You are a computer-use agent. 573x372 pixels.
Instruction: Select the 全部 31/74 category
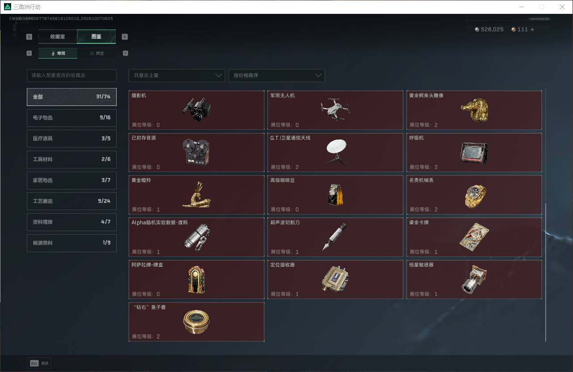[72, 97]
